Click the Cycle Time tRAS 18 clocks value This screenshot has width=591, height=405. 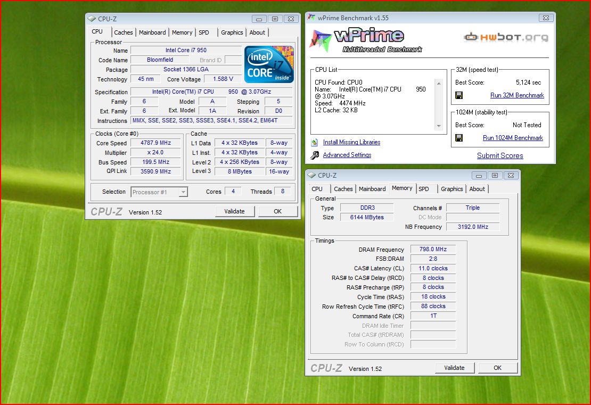pos(433,297)
